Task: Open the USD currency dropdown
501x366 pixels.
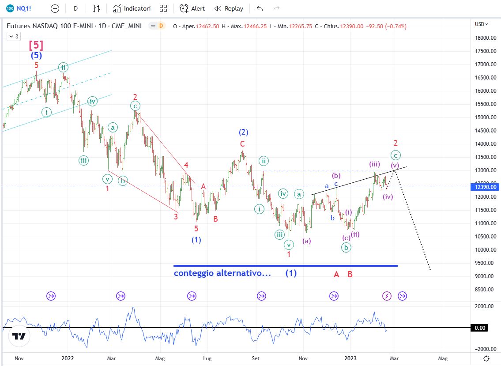Action: 481,24
